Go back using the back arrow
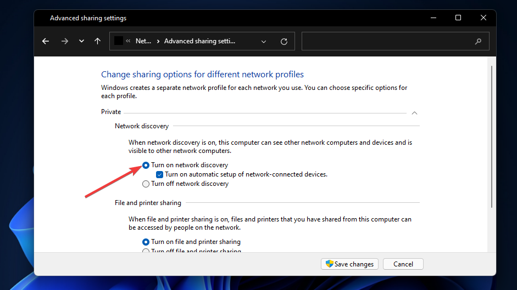Screen dimensions: 517x290 point(46,41)
